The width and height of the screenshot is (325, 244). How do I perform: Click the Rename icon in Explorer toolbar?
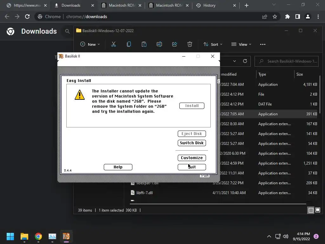click(159, 44)
